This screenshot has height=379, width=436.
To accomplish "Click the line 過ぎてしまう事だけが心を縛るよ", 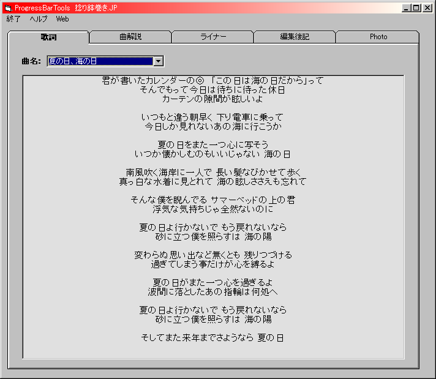I will click(x=213, y=264).
